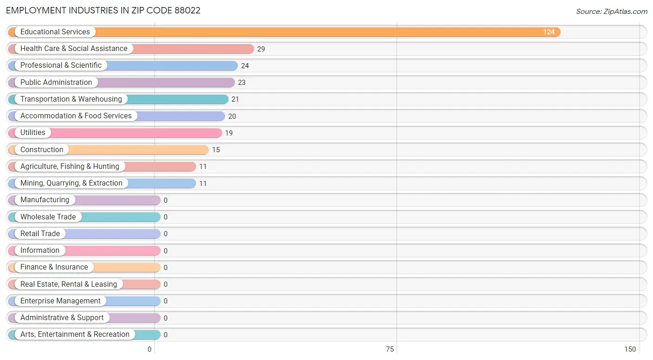Click the Educational Services label
The image size is (653, 360).
click(x=55, y=32)
